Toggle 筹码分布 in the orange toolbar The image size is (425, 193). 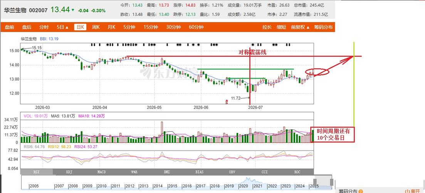coord(323,27)
